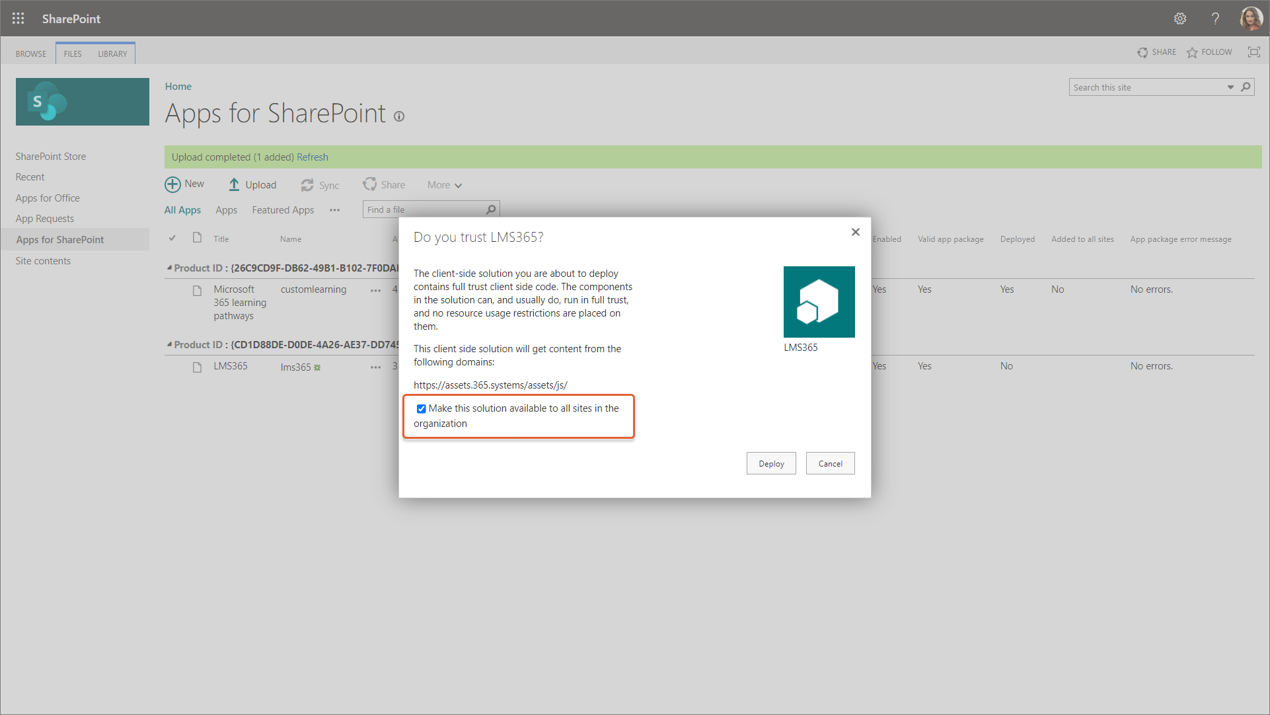
Task: Open the settings gear icon
Action: 1180,19
